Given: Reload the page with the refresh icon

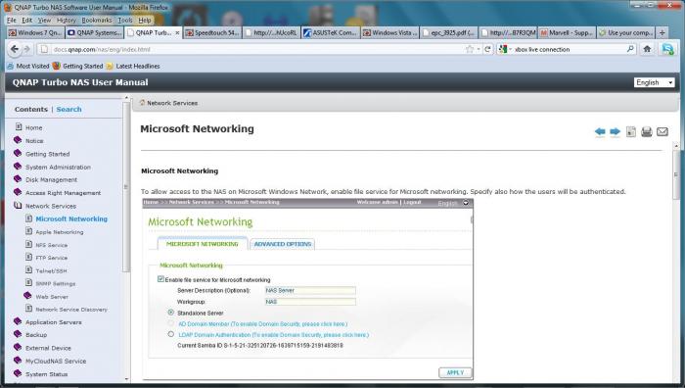Looking at the screenshot, I should (487, 49).
